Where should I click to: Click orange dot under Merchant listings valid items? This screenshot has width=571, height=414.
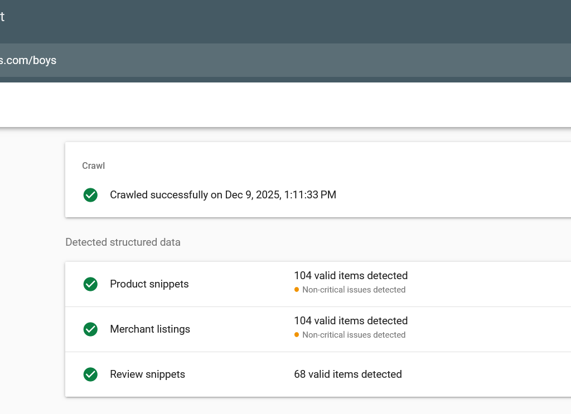[x=297, y=335]
